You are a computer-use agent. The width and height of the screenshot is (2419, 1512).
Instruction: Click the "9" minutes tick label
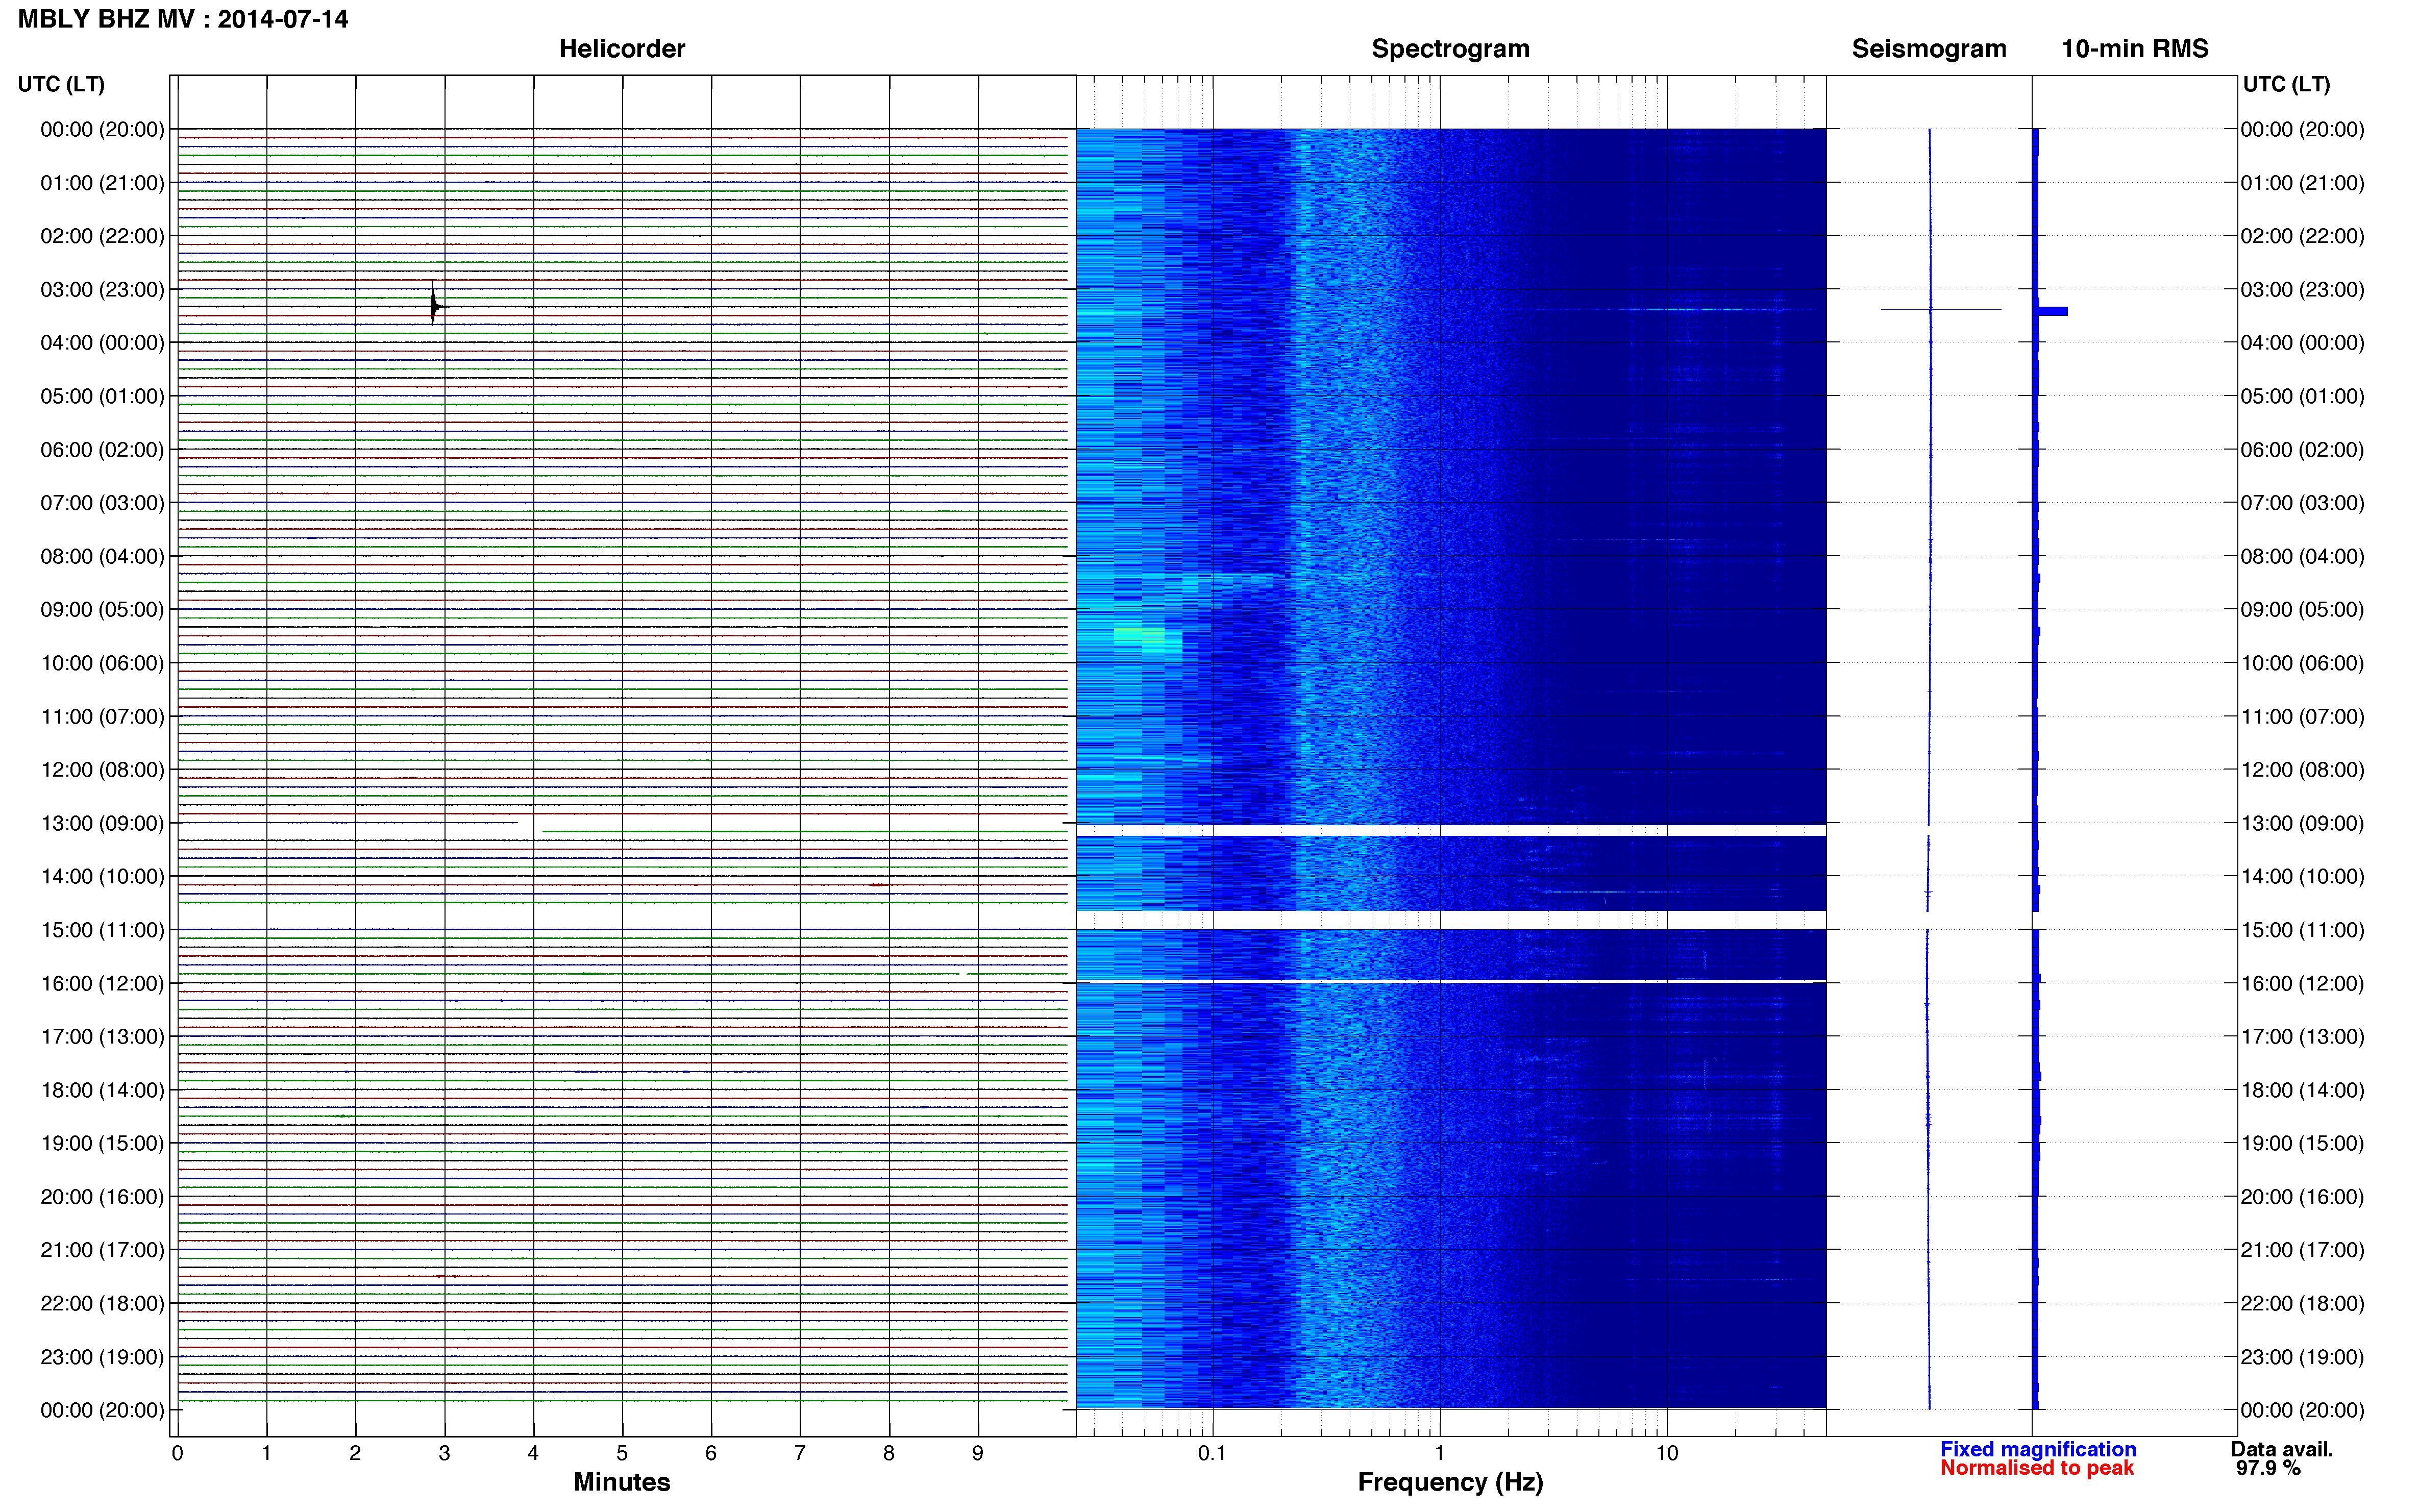click(978, 1453)
